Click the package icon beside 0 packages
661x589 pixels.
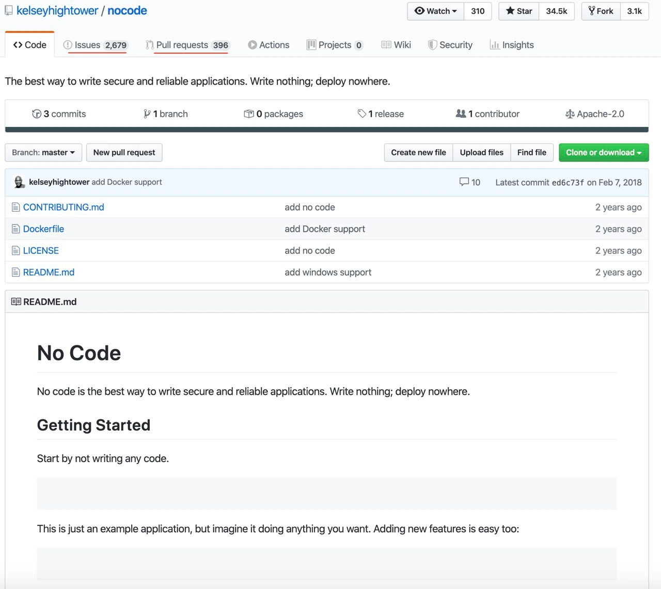coord(249,114)
